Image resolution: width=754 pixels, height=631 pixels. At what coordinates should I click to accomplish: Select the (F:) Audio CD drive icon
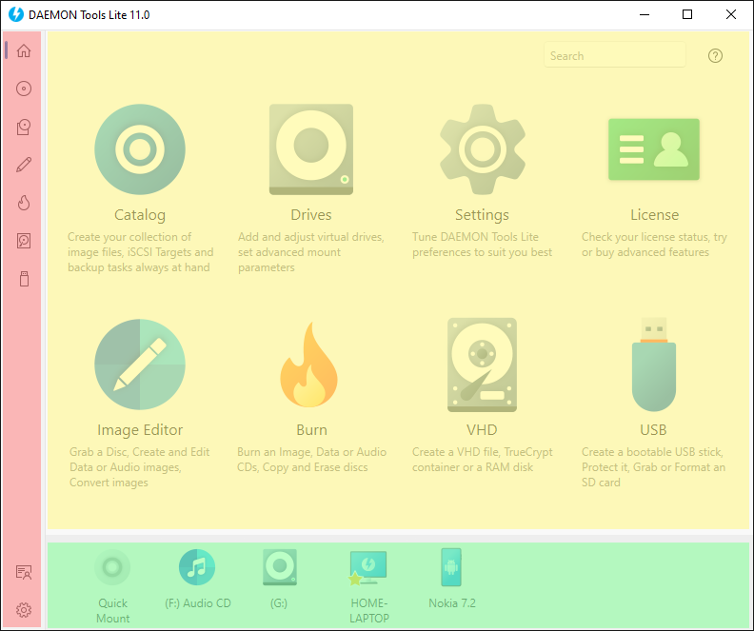click(197, 567)
